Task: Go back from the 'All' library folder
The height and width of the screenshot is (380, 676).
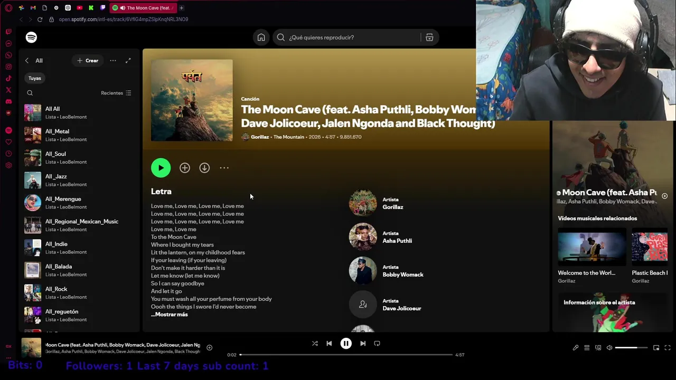Action: click(x=27, y=61)
